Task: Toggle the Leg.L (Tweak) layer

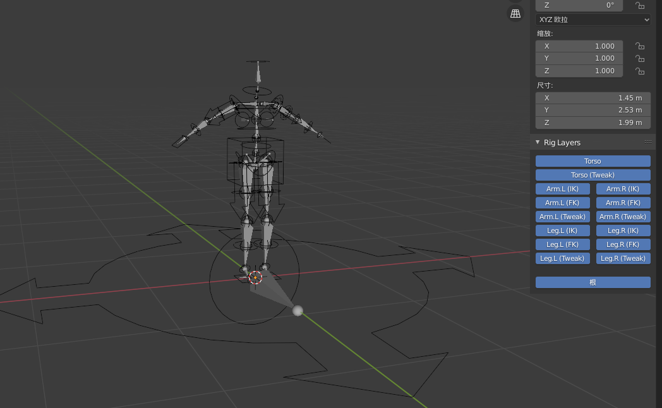Action: point(562,259)
